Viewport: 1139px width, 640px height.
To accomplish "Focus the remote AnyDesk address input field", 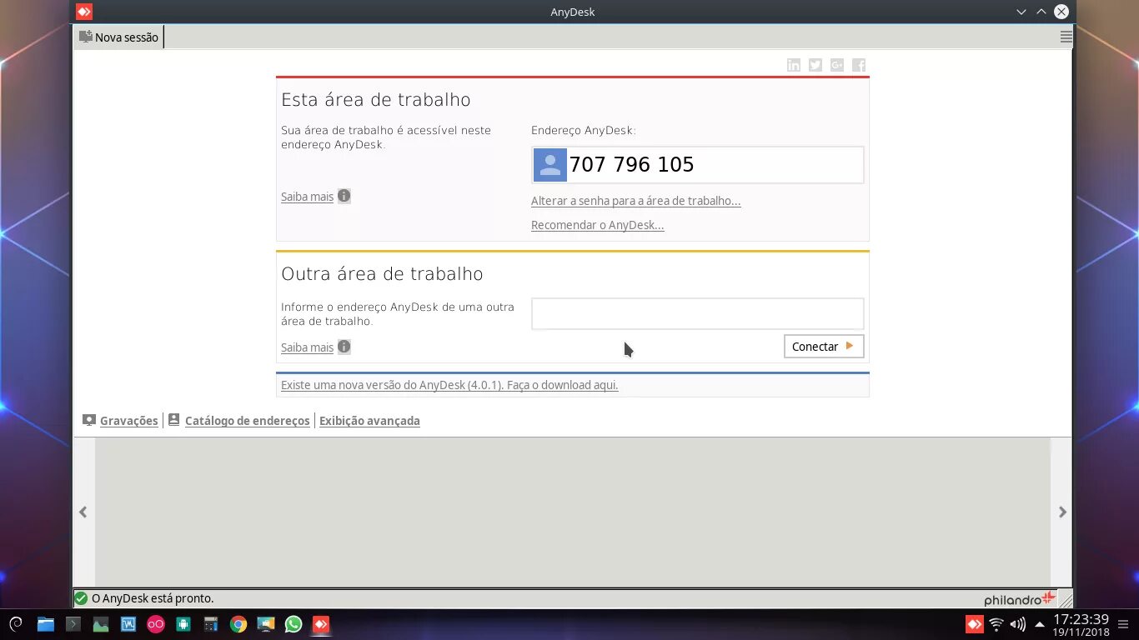I will click(x=697, y=313).
